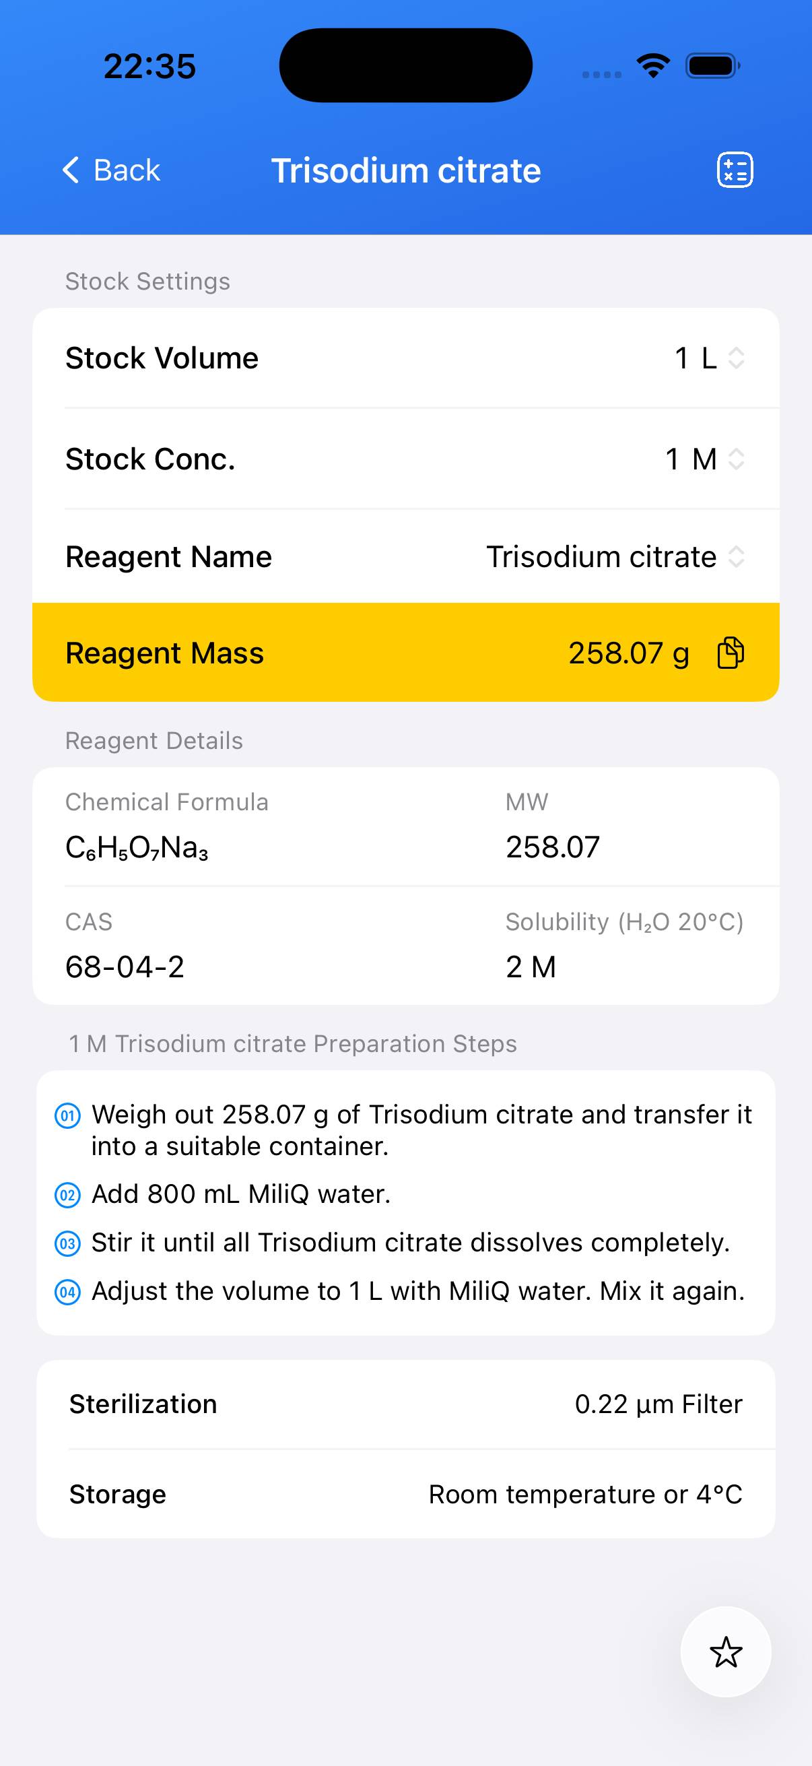Tap the CAS number 68-04-2

click(125, 967)
